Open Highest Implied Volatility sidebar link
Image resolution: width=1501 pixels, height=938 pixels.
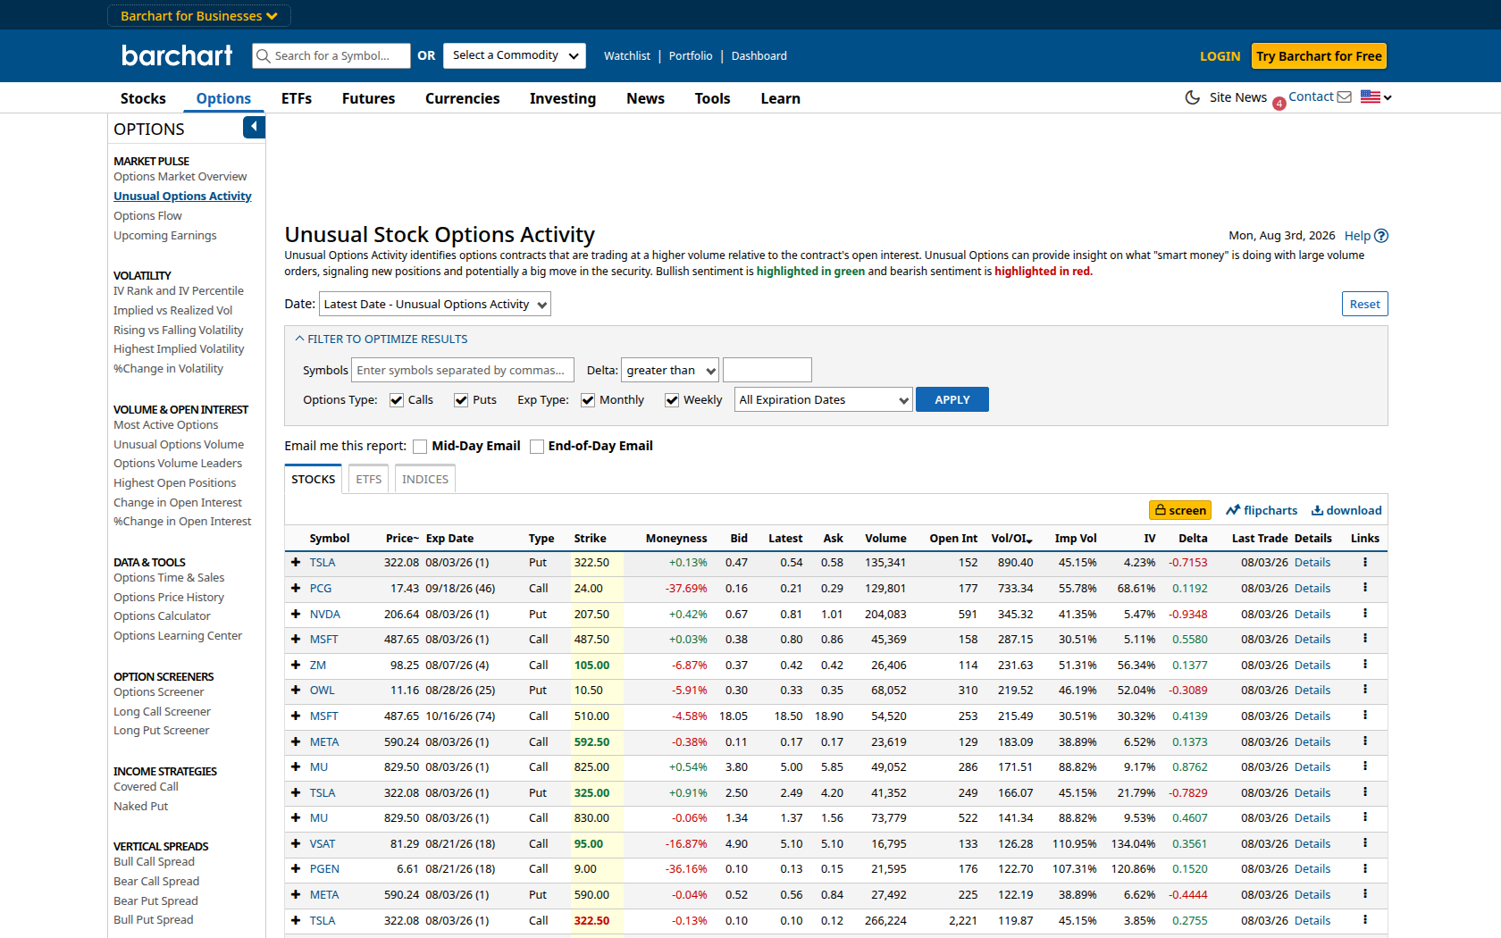click(179, 349)
